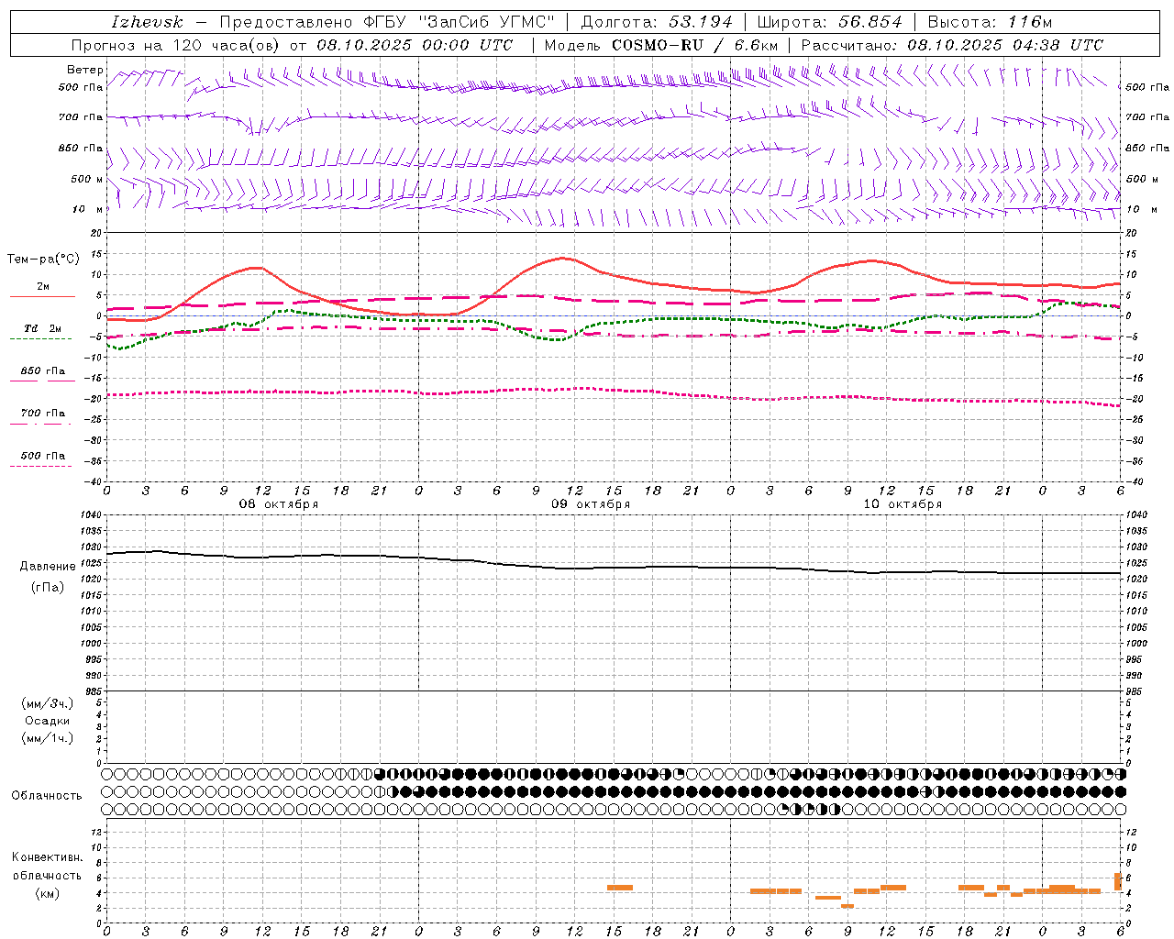
Task: Click the Izhevsk station title
Action: coord(147,22)
